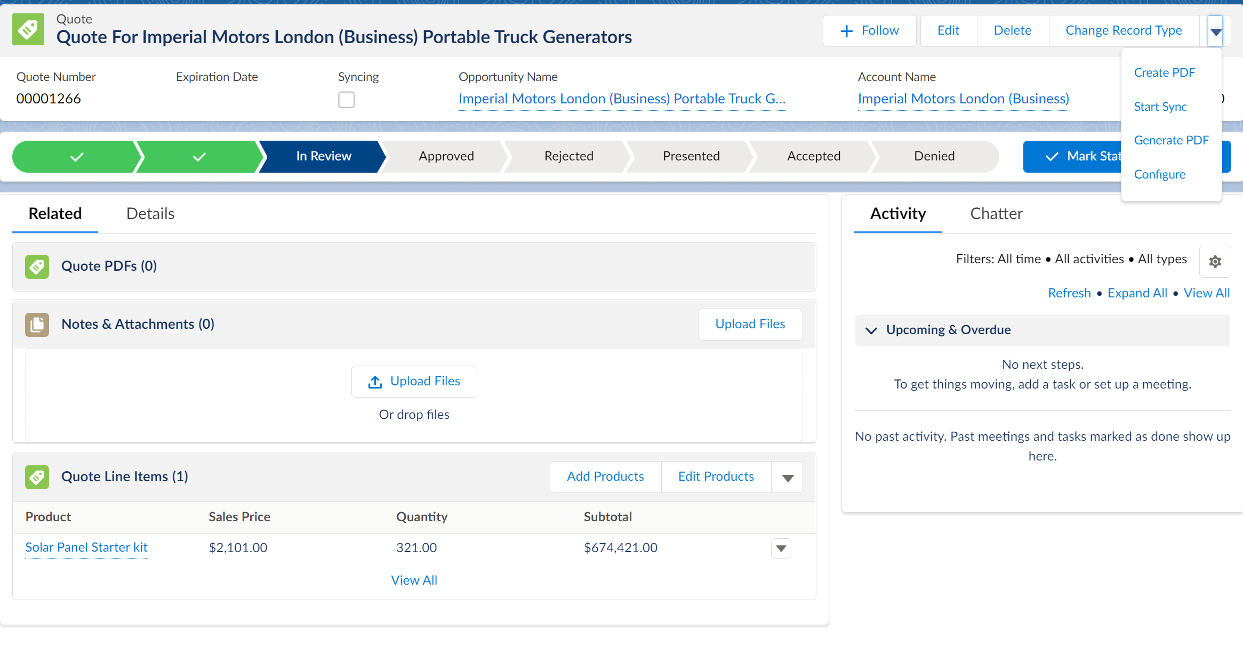Click the Quote Line Items section icon

point(37,476)
